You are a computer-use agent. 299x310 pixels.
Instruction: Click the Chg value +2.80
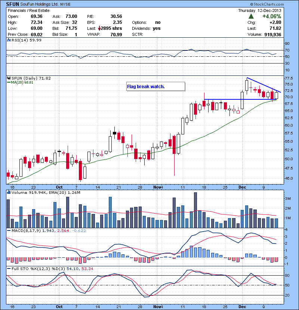pyautogui.click(x=275, y=22)
